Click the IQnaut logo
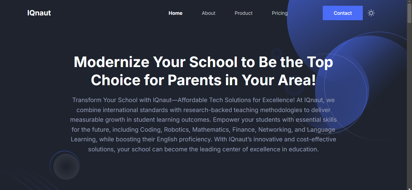 [x=39, y=13]
